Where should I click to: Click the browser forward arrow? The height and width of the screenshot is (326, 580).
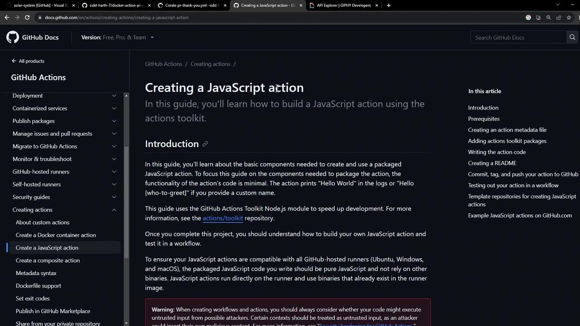[17, 17]
